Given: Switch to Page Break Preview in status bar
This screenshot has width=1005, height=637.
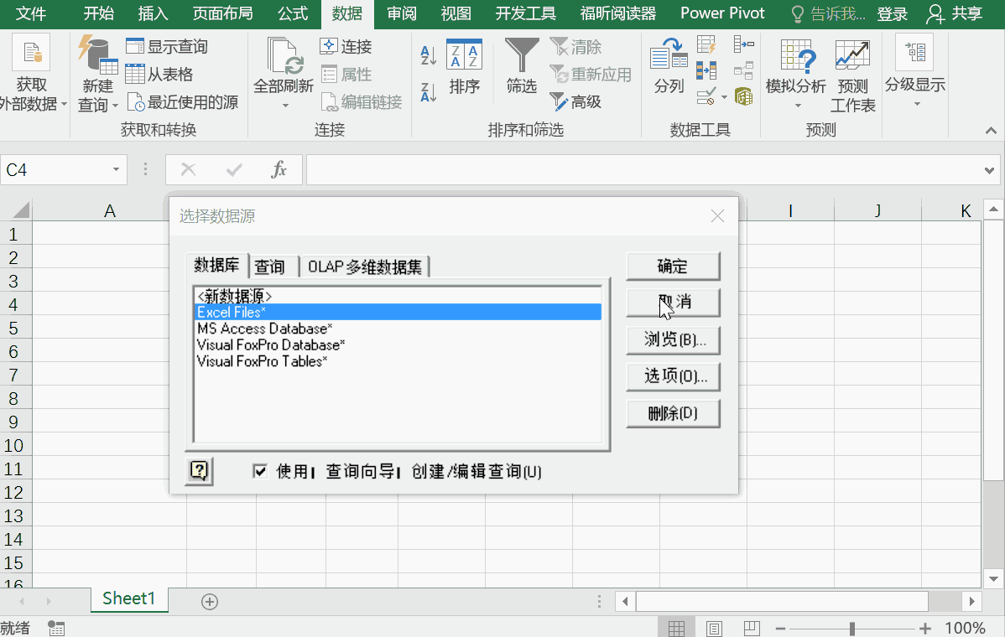Looking at the screenshot, I should click(752, 628).
